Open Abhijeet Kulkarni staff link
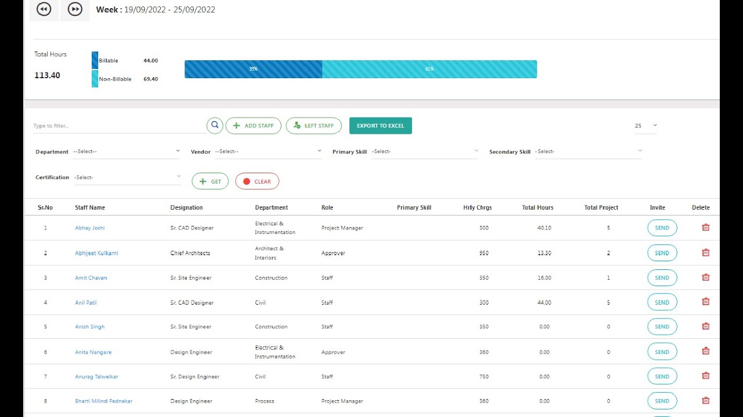Image resolution: width=743 pixels, height=417 pixels. (96, 253)
